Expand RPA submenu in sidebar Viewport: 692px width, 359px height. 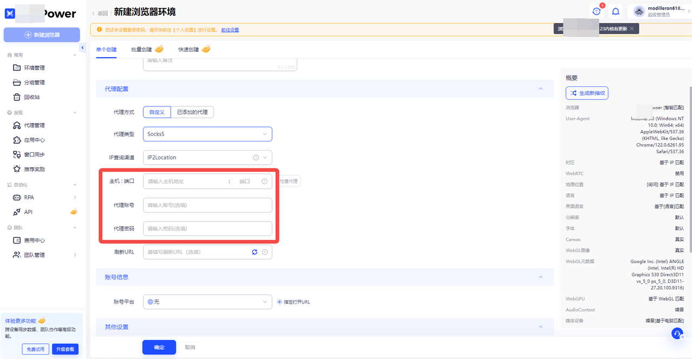[75, 198]
